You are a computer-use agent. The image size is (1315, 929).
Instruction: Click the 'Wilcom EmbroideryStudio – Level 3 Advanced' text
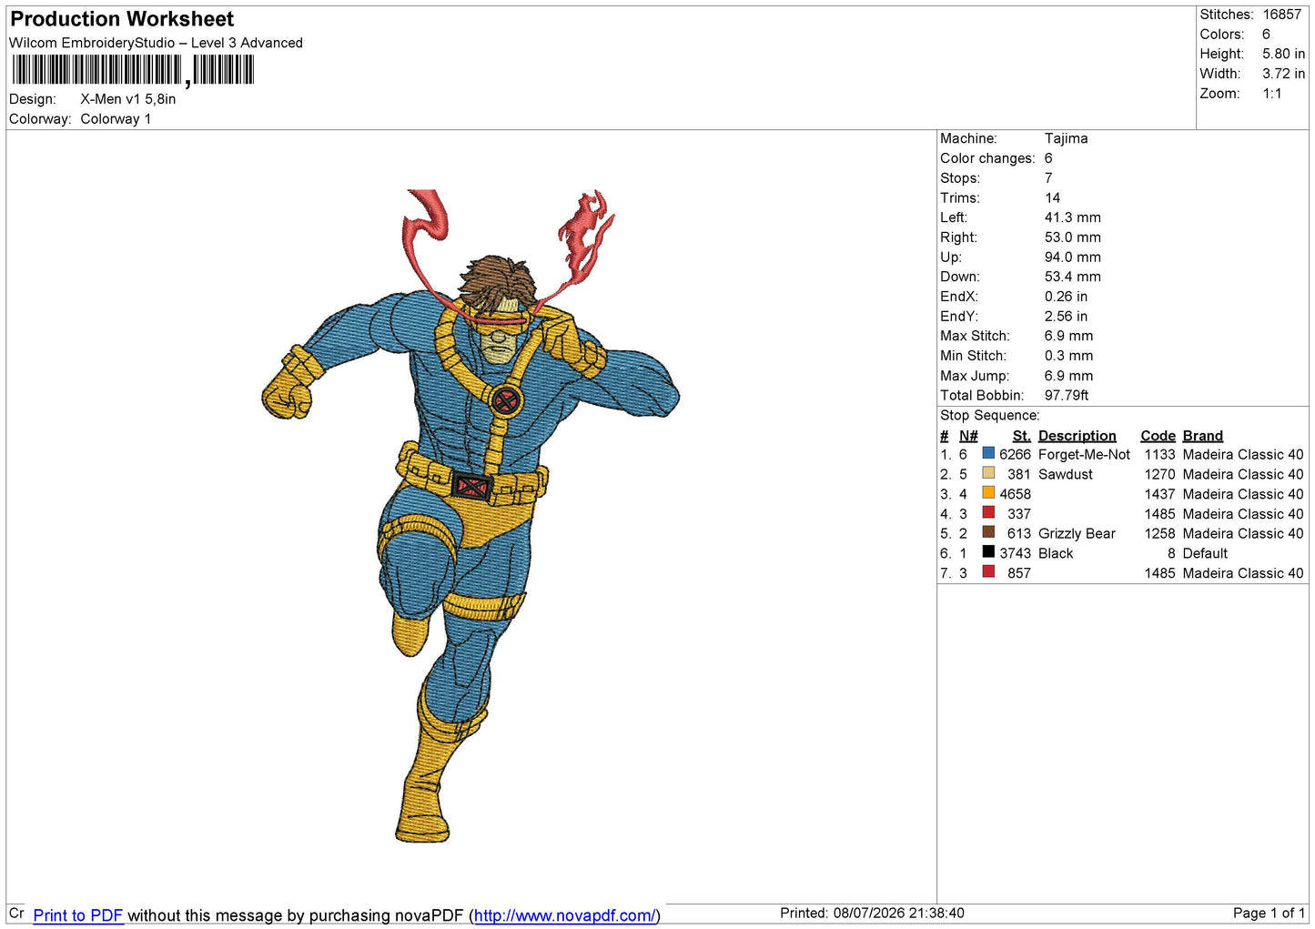click(x=156, y=43)
